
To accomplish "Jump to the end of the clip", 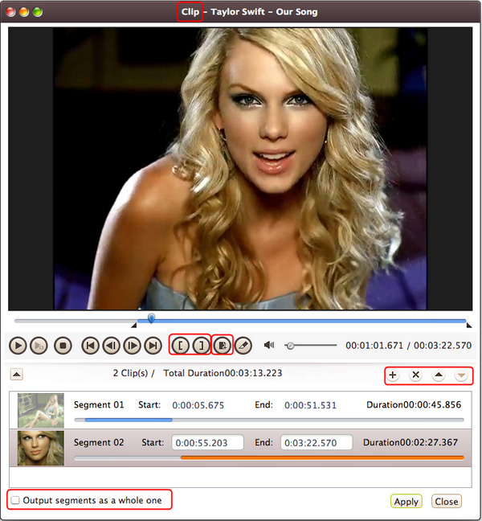I will tap(153, 345).
